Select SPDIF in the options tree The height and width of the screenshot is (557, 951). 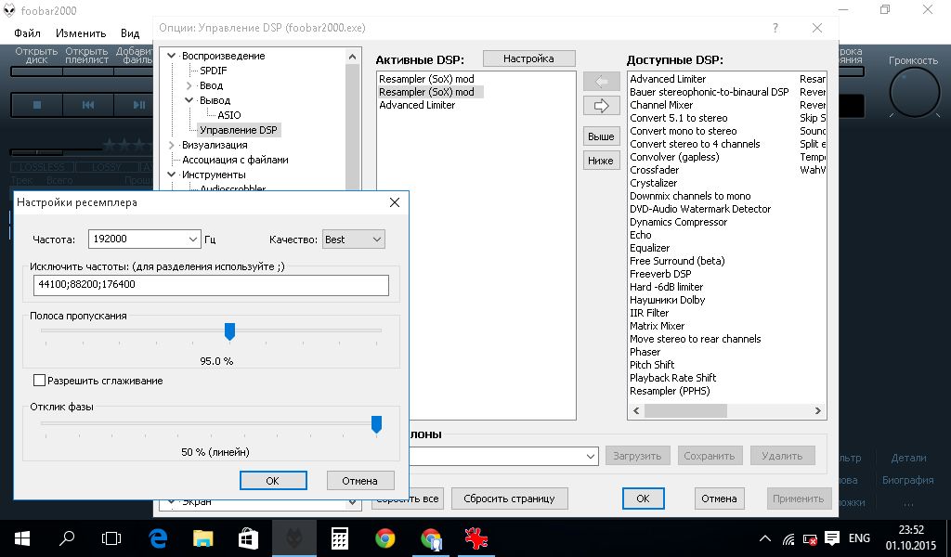click(x=213, y=71)
